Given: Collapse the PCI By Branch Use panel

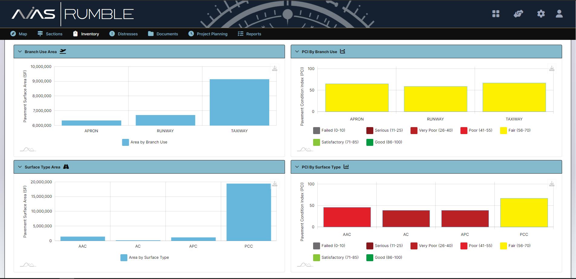Looking at the screenshot, I should [x=297, y=52].
